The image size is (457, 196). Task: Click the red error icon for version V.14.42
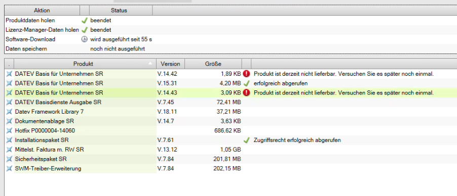(x=247, y=74)
